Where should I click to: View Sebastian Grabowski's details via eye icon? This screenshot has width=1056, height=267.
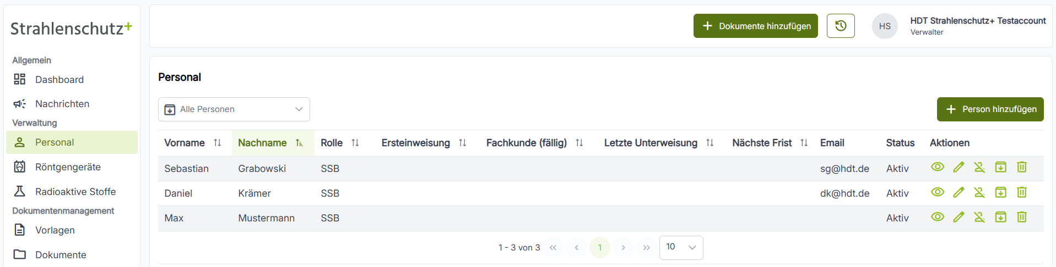938,167
